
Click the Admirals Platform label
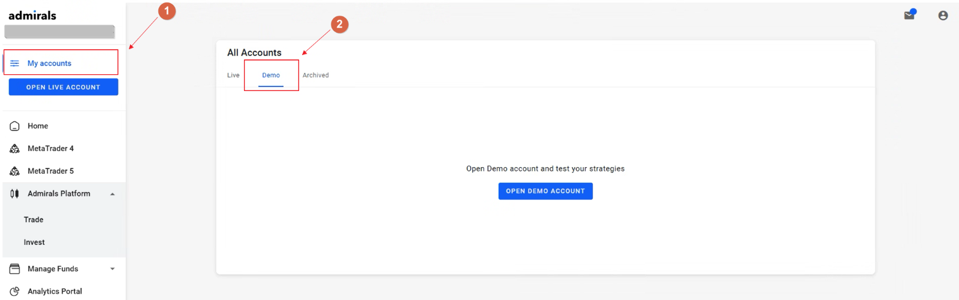click(x=59, y=193)
